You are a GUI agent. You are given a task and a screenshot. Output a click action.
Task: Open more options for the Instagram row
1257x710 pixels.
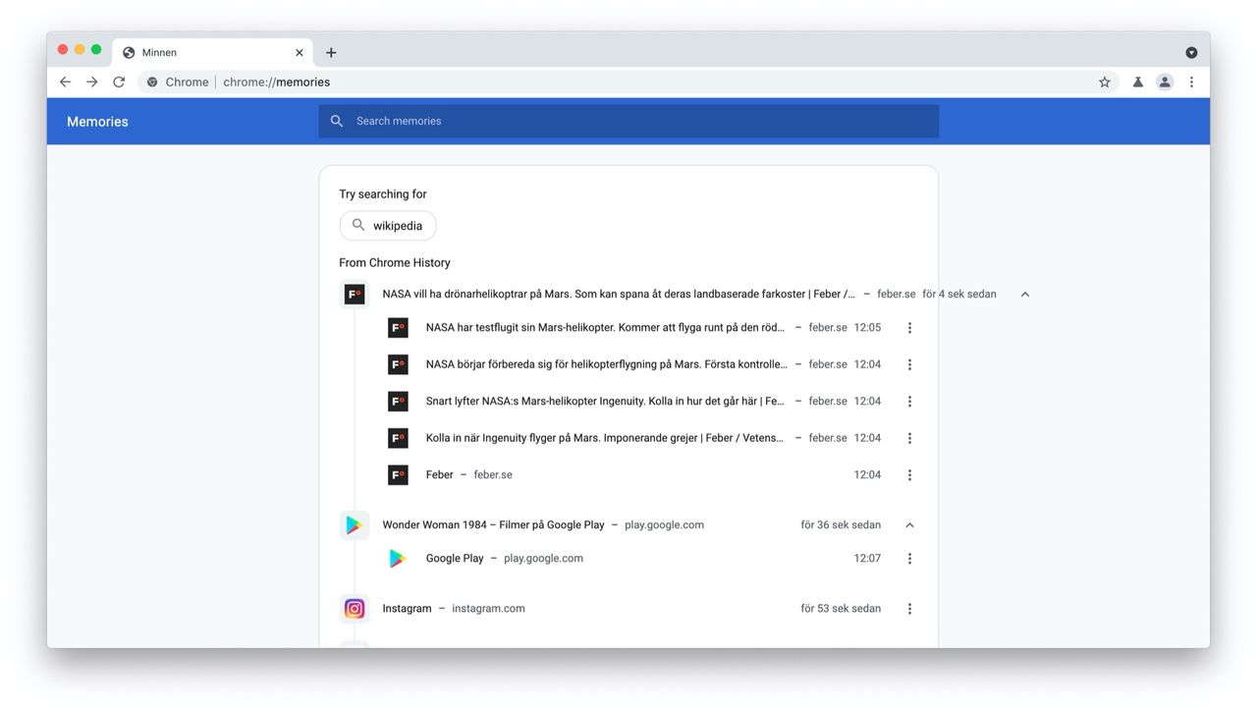910,609
